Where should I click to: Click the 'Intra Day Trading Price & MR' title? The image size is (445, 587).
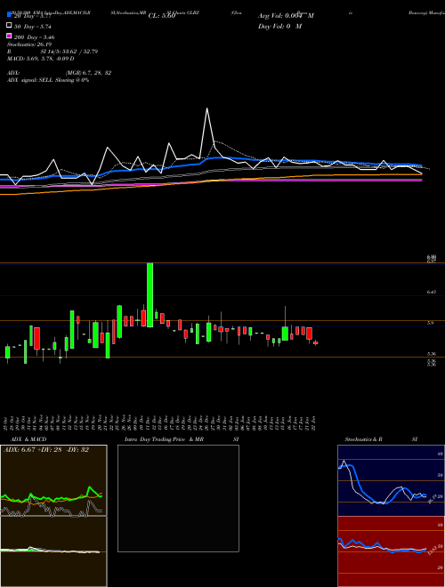(164, 439)
